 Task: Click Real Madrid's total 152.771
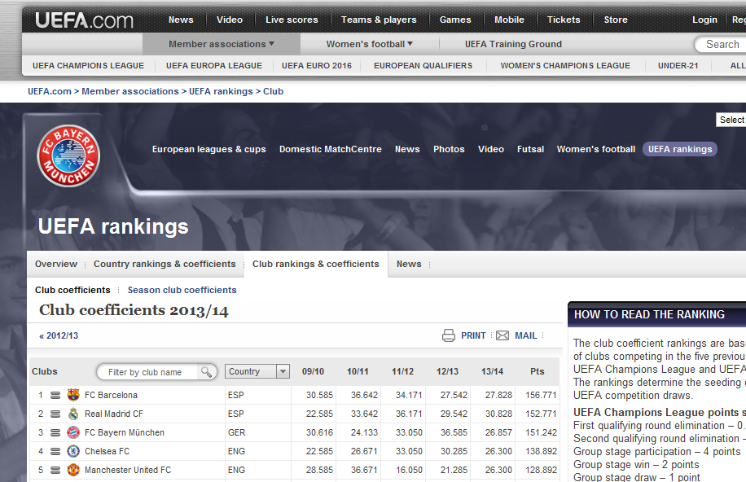pyautogui.click(x=541, y=414)
